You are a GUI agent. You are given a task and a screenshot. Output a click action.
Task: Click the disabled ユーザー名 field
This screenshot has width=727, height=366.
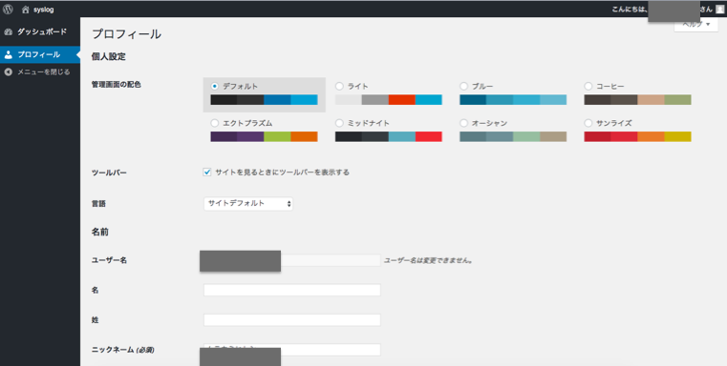click(292, 260)
